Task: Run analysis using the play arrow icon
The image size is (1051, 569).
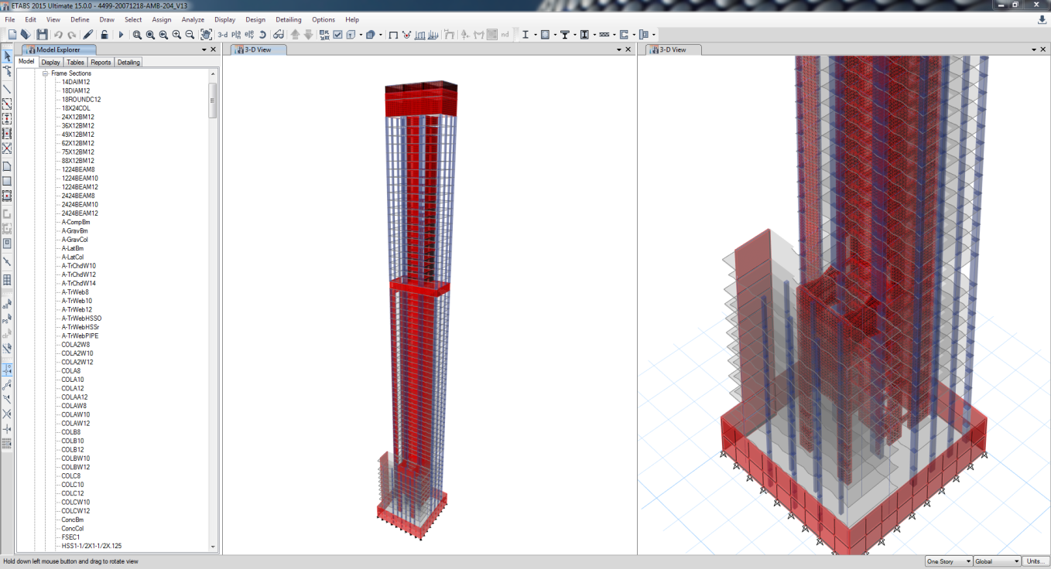Action: [121, 35]
